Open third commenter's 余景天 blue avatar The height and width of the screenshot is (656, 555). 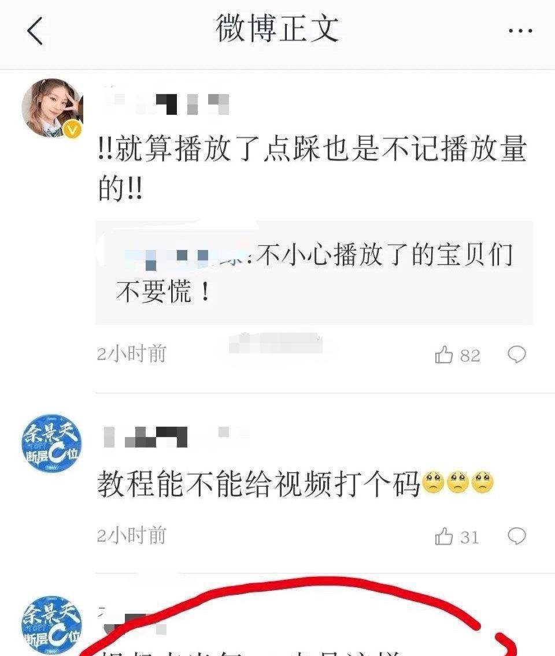coord(51,625)
